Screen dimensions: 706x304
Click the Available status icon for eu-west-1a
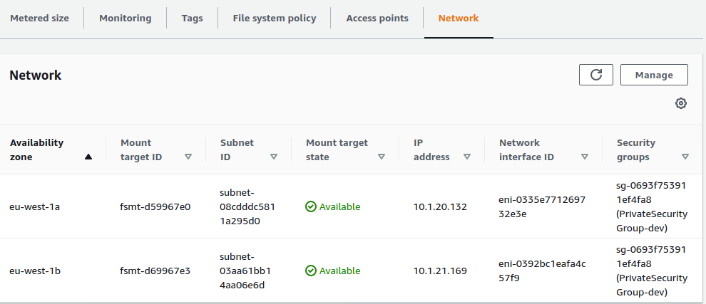click(311, 207)
